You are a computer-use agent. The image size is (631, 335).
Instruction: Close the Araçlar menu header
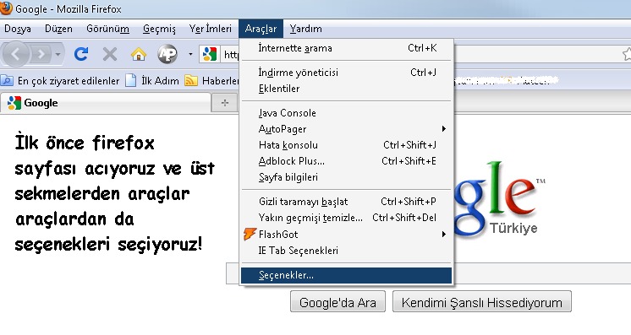point(261,29)
